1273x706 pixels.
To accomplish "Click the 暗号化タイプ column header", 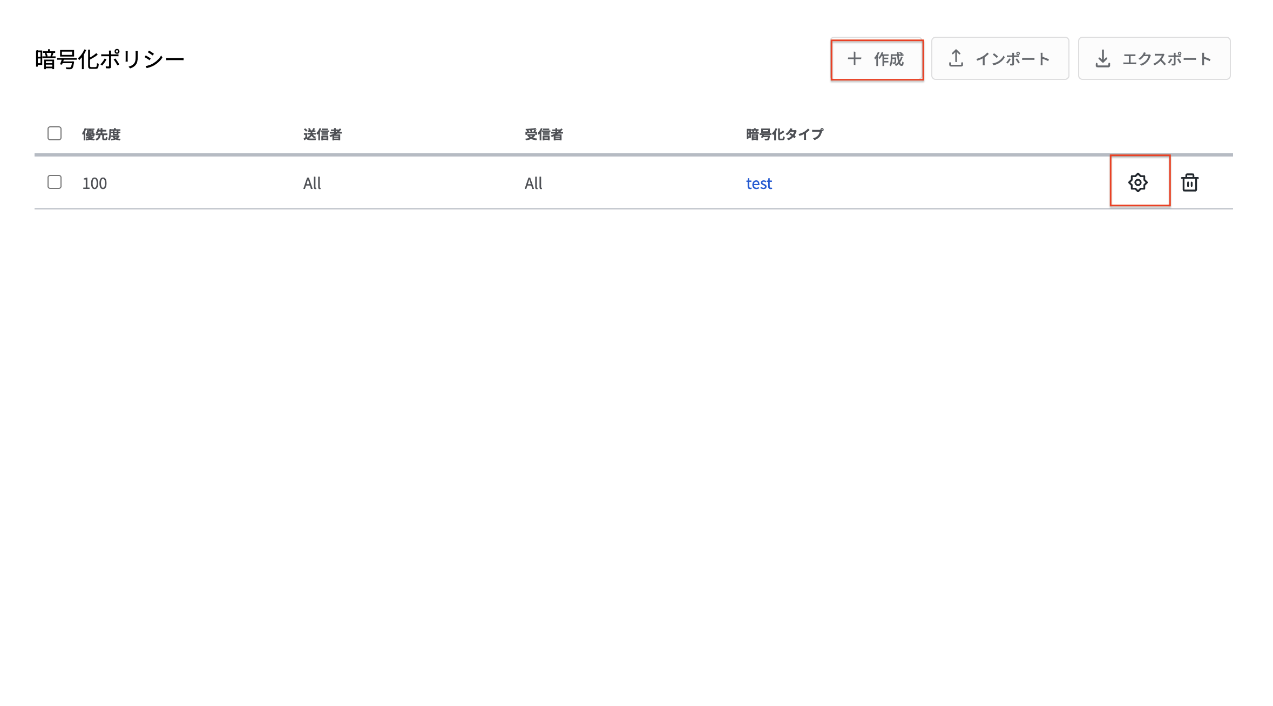I will click(x=785, y=134).
